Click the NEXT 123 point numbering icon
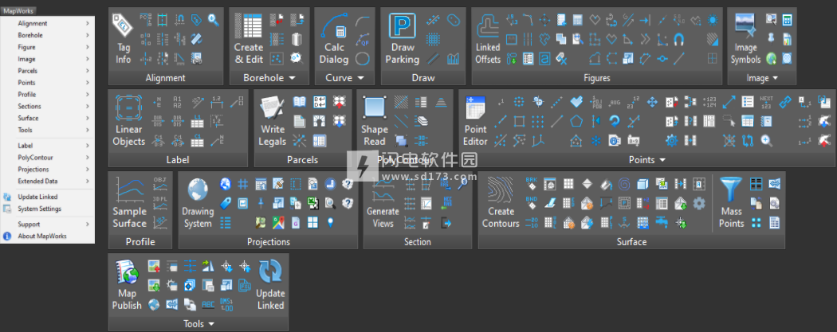Viewport: 837px width, 332px height. click(x=766, y=102)
